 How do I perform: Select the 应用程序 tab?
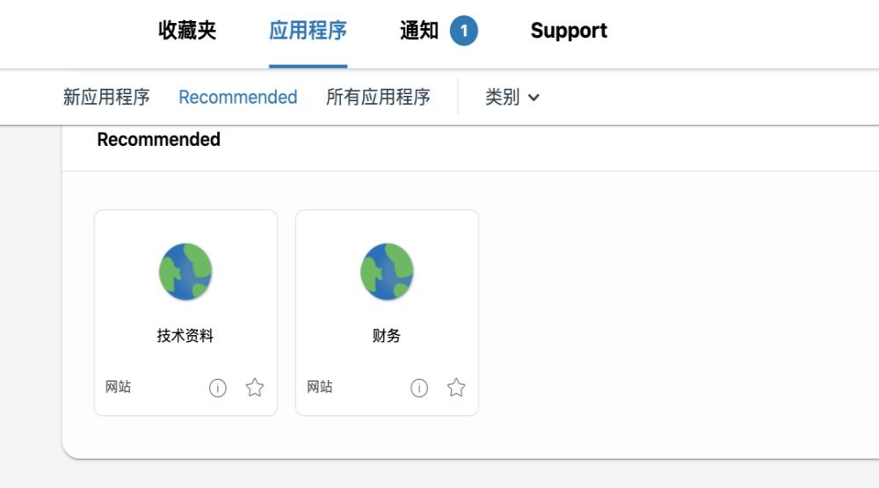[308, 30]
